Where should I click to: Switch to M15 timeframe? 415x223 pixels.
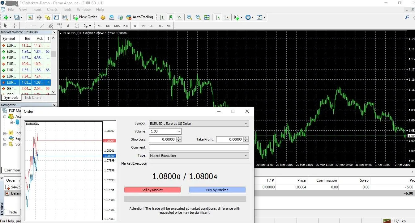click(117, 26)
